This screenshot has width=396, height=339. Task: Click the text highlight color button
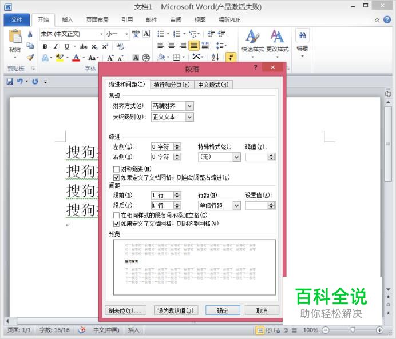(60, 58)
